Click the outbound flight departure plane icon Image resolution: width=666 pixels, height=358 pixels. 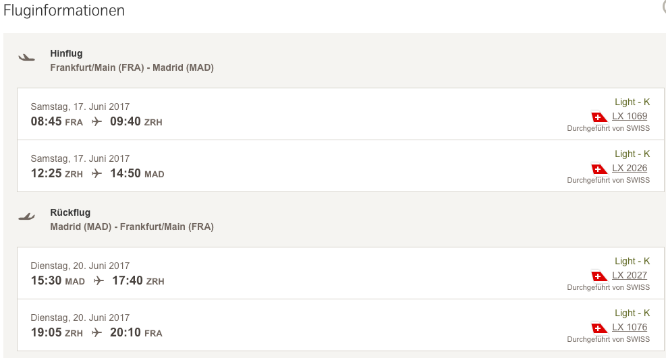coord(26,57)
